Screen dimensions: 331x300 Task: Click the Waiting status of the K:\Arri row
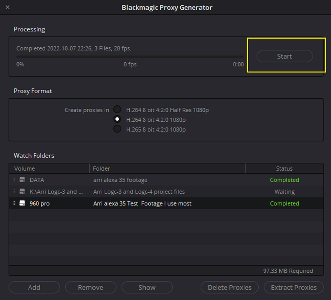tap(285, 192)
